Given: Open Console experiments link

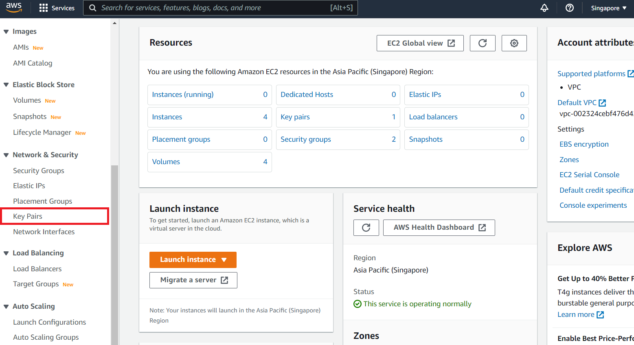Looking at the screenshot, I should click(x=593, y=205).
